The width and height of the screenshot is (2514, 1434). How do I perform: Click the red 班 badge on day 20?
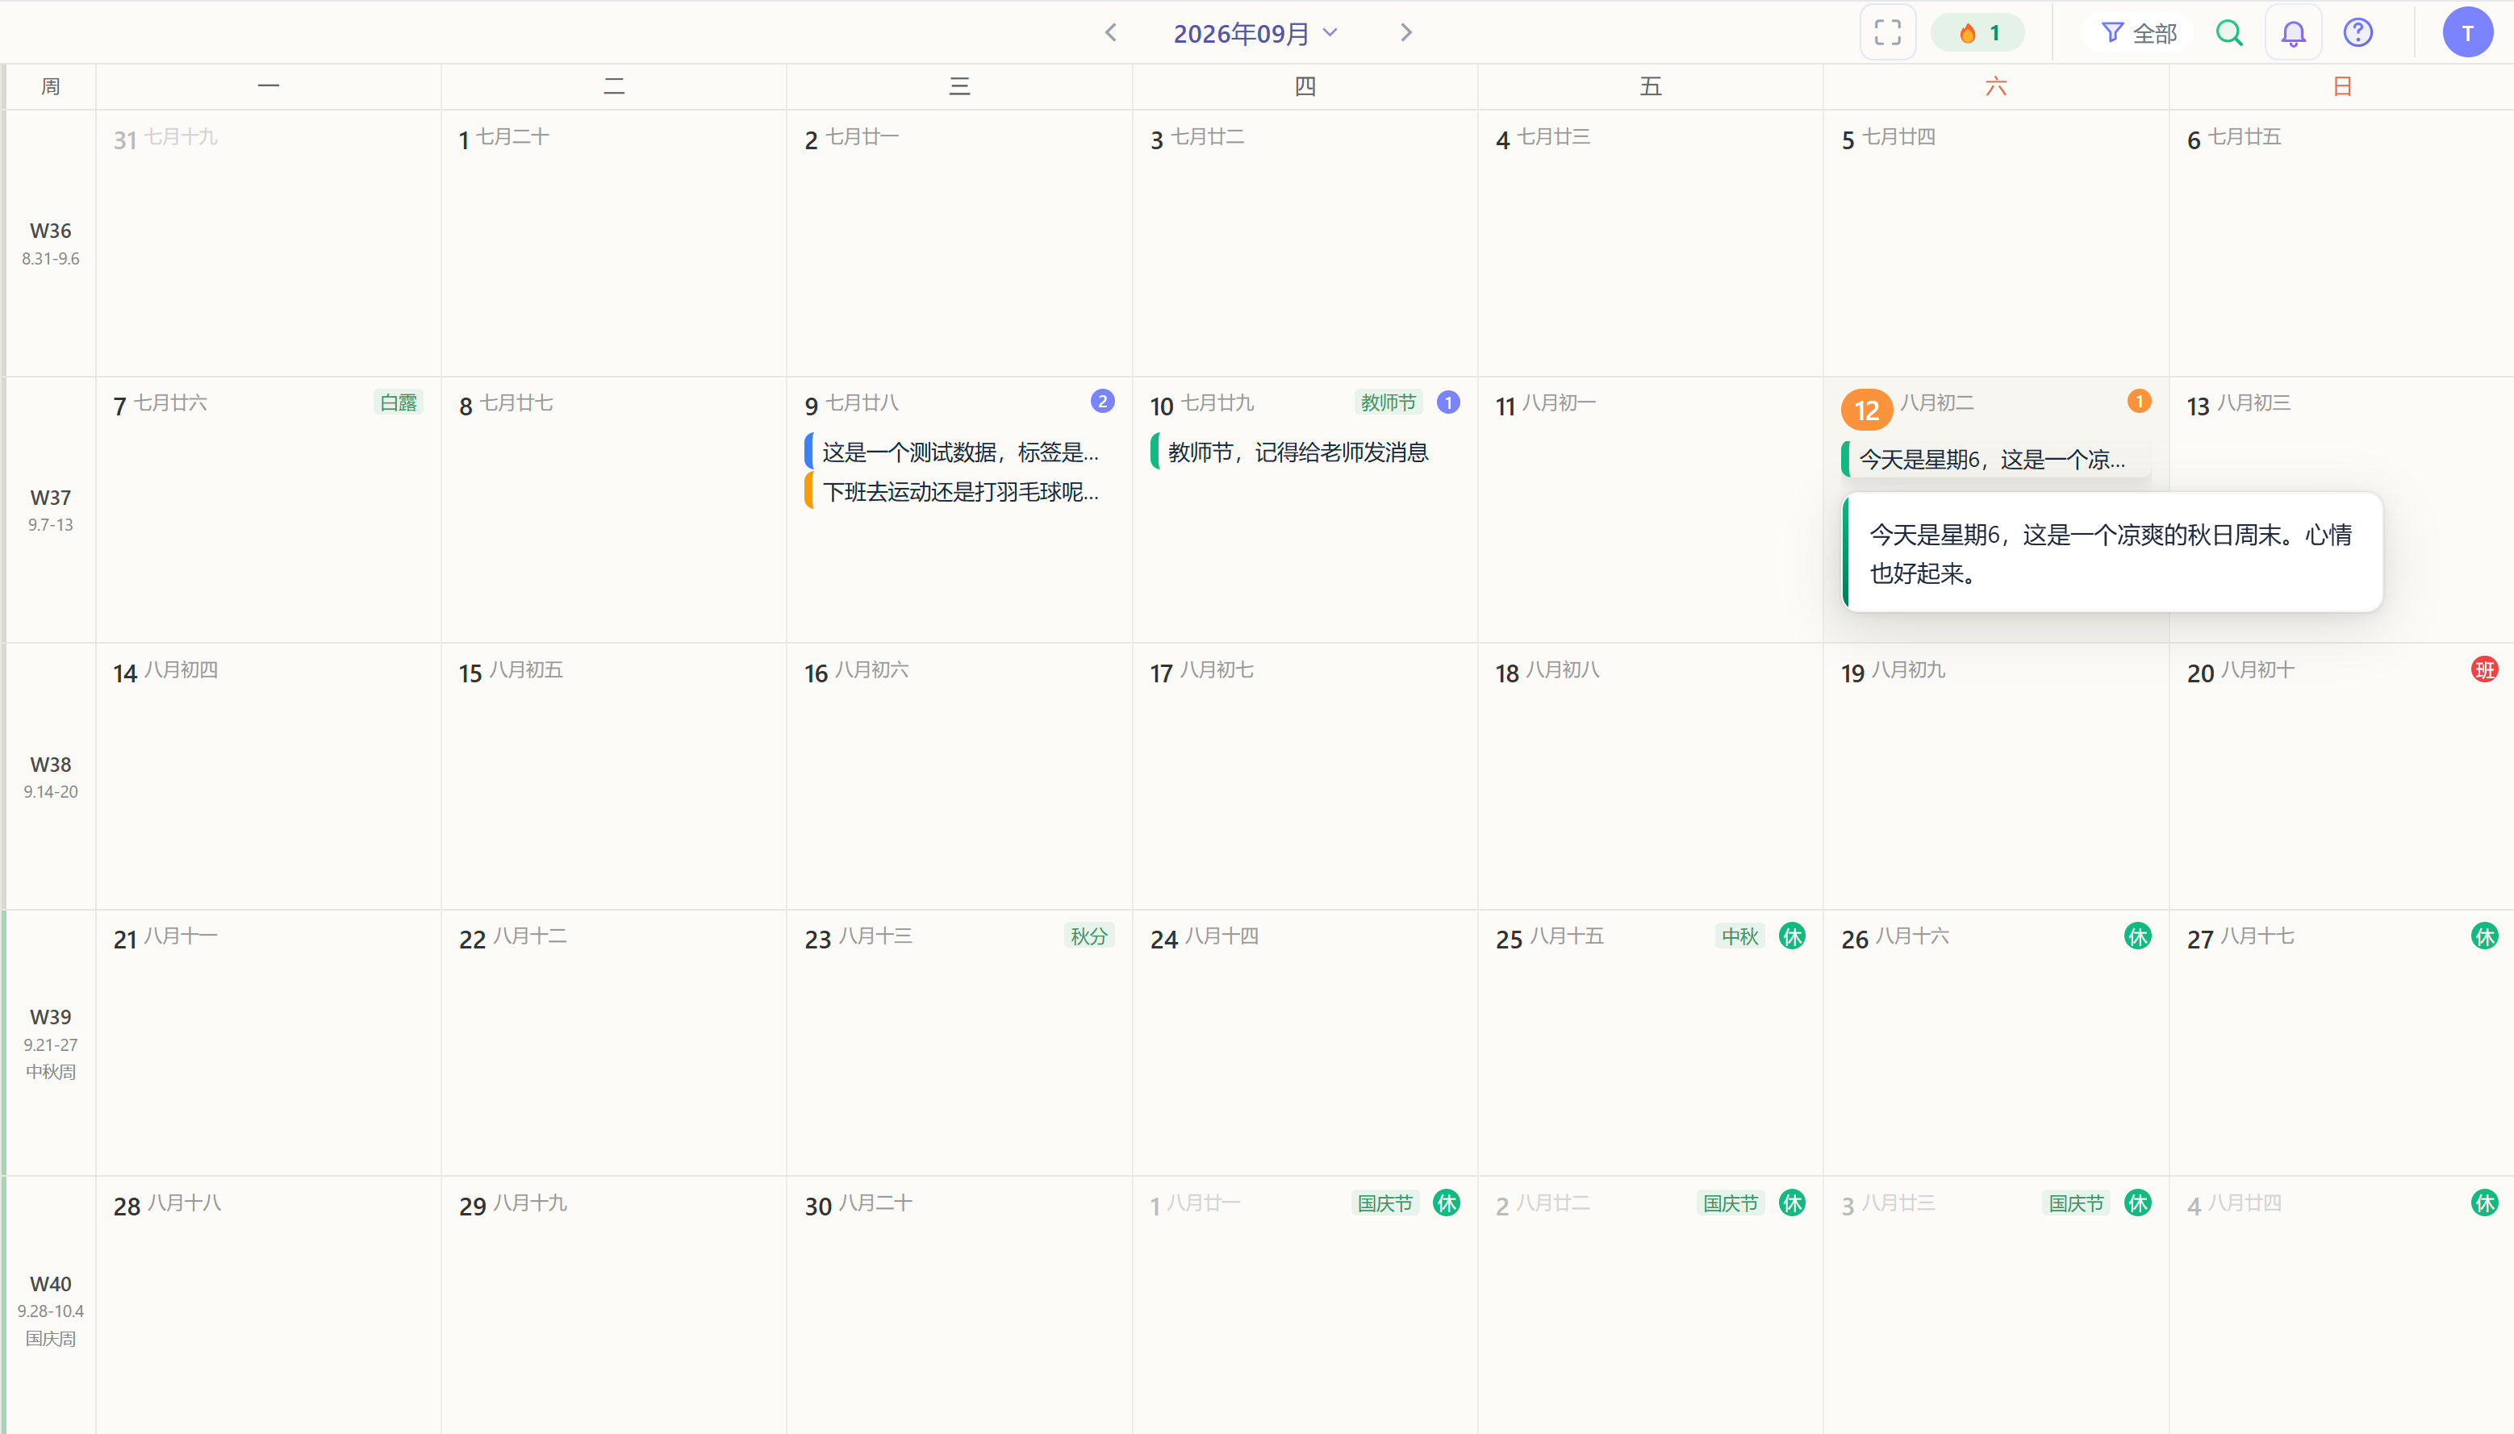pos(2484,669)
